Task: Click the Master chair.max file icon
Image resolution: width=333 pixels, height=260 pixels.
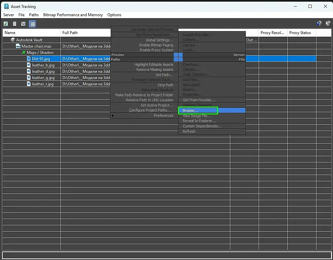Action: [x=18, y=46]
